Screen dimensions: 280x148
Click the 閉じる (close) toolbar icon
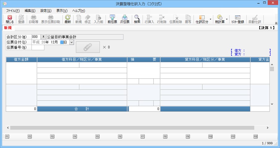(x=10, y=19)
